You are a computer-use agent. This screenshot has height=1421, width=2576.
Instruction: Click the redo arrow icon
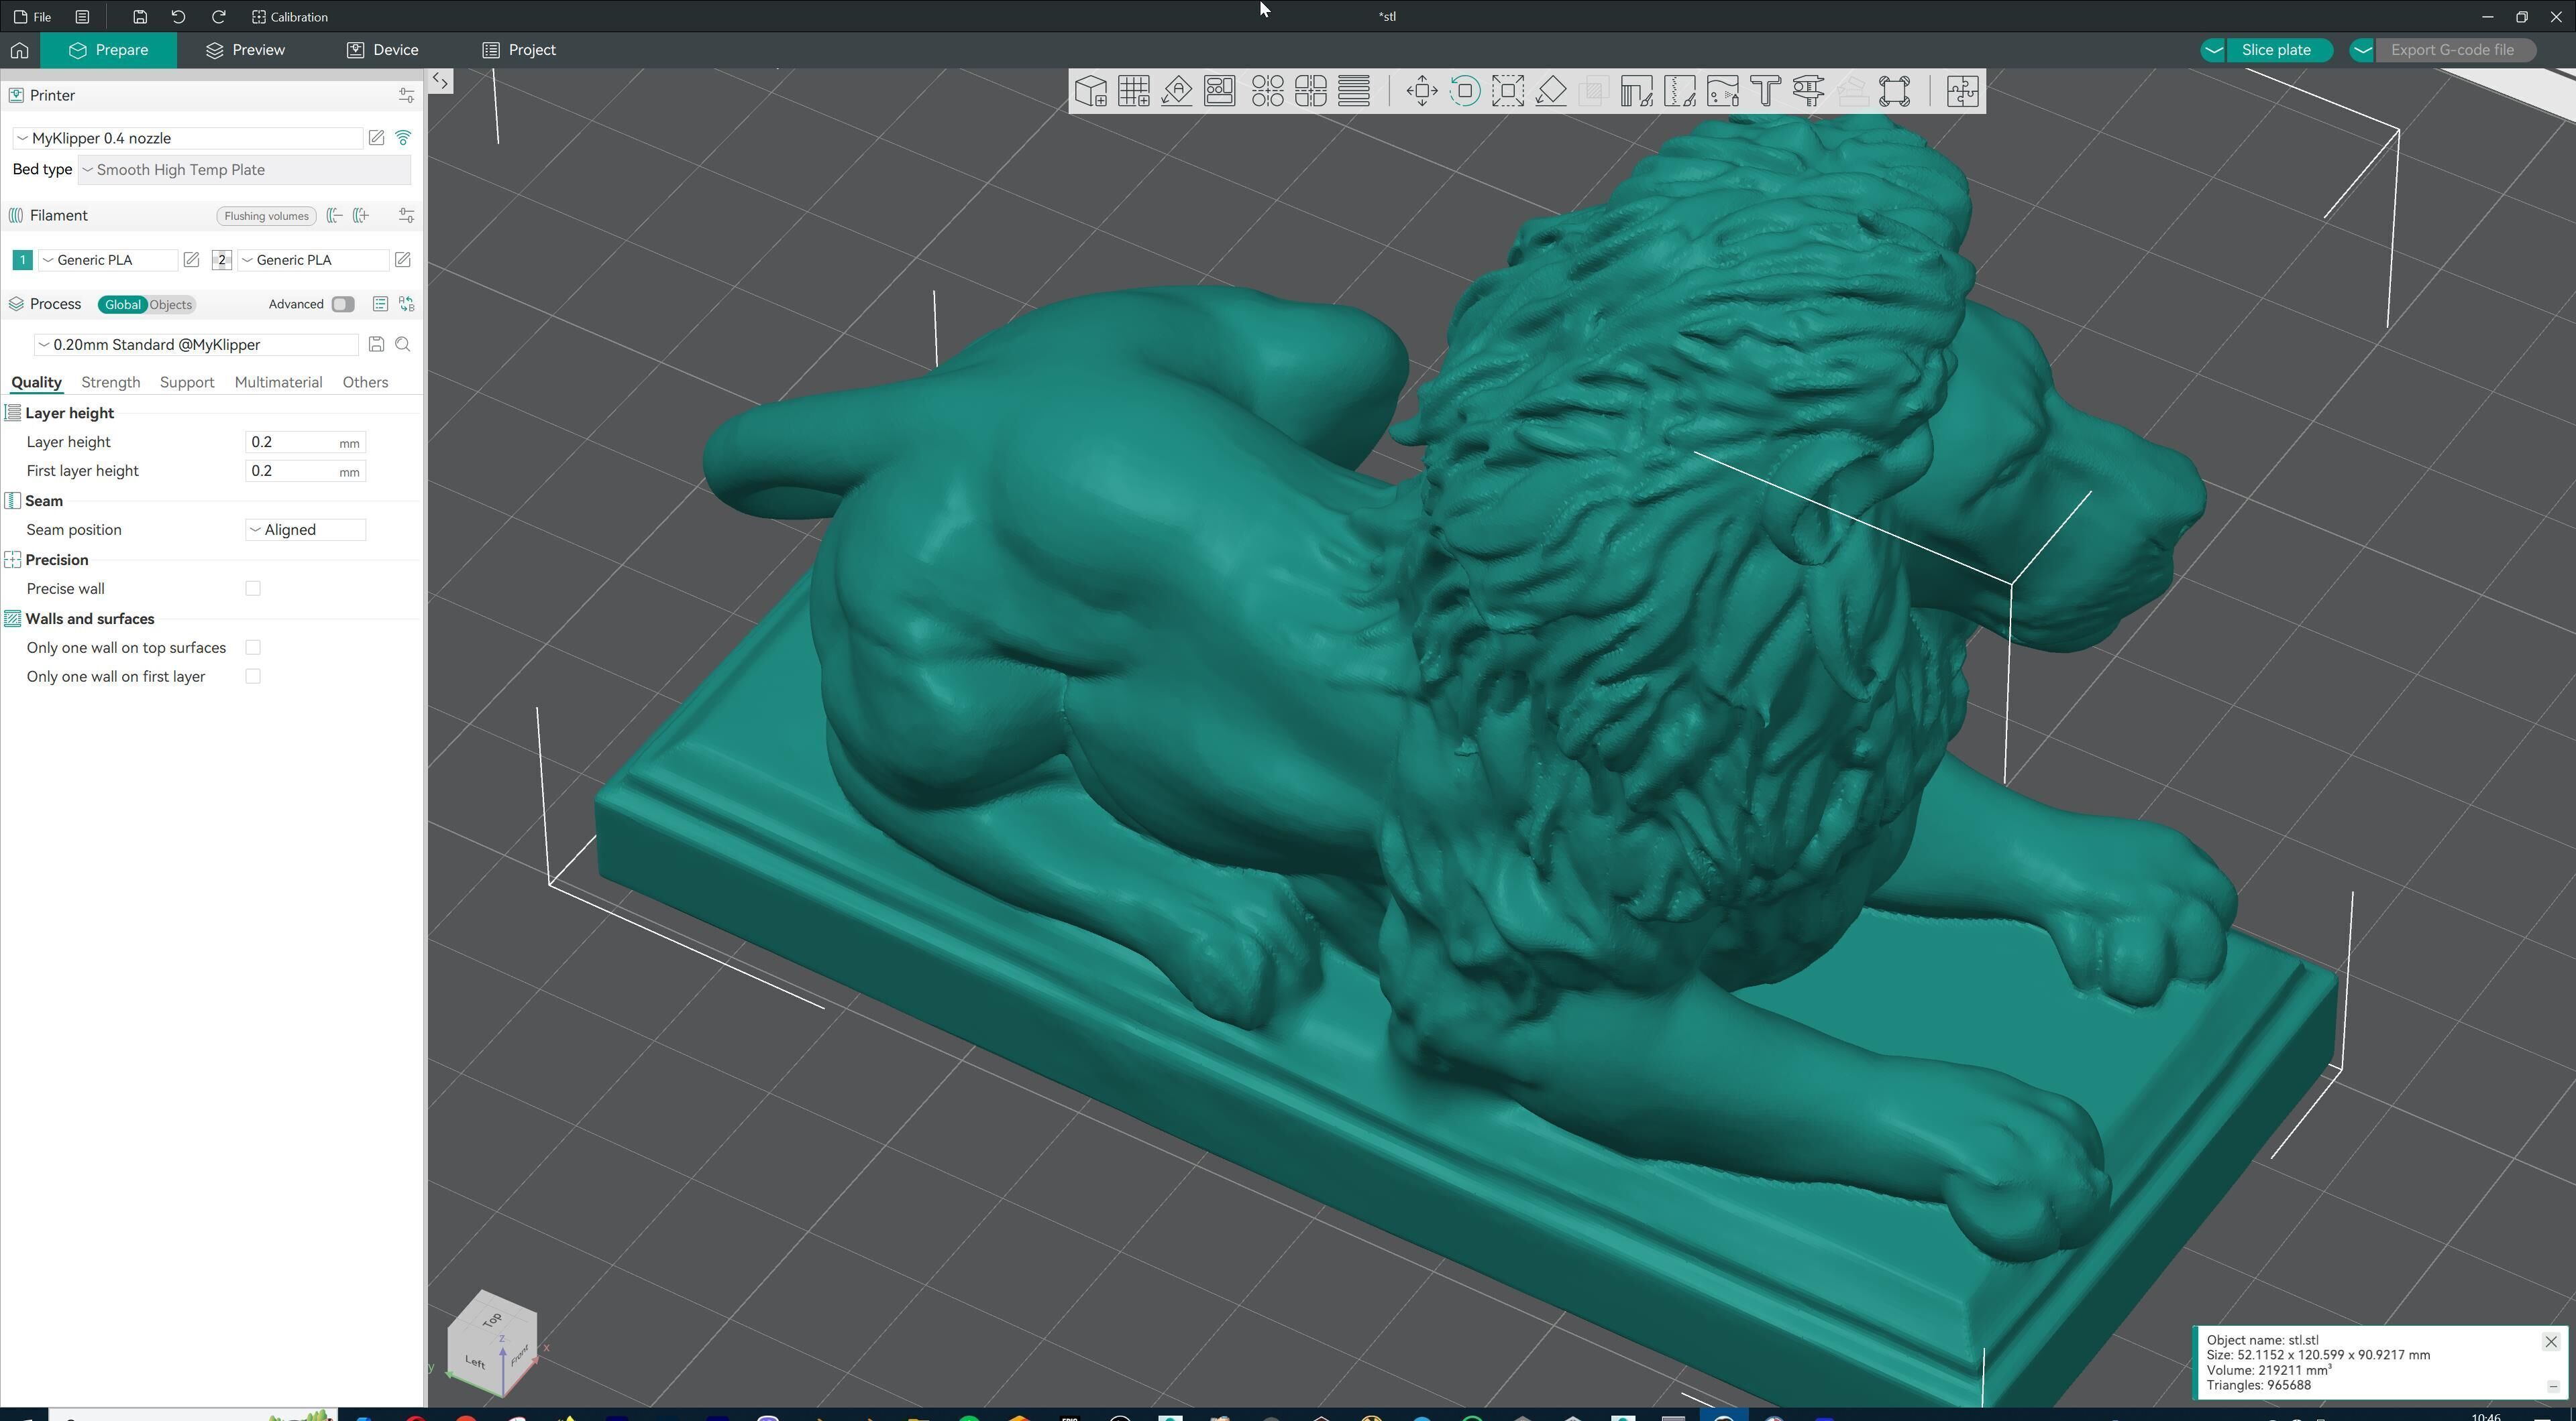pos(218,17)
